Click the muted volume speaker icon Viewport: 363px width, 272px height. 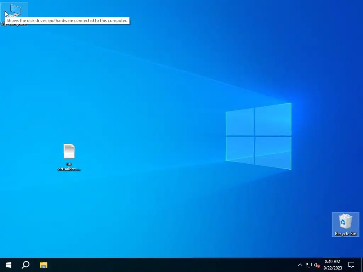(x=317, y=265)
